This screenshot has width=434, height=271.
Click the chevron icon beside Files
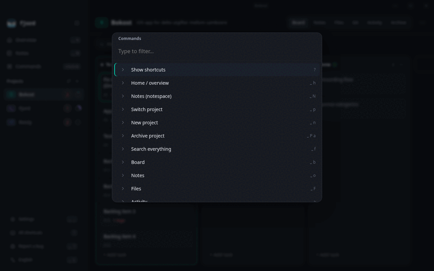[123, 188]
